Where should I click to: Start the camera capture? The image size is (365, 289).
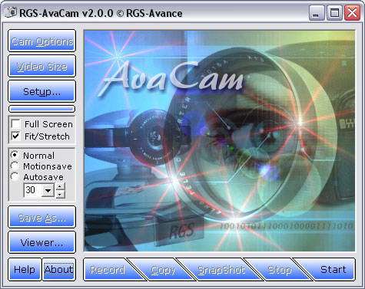(333, 270)
